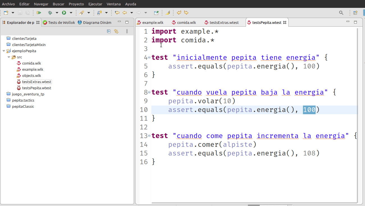Open the Forward history dropdown arrow
365x206 pixels.
click(146, 13)
